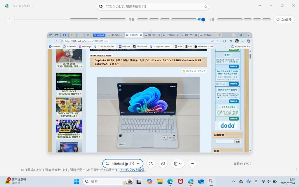Delete snapshot using trash can icon
Screen dimensions: 299x187
(x=175, y=164)
